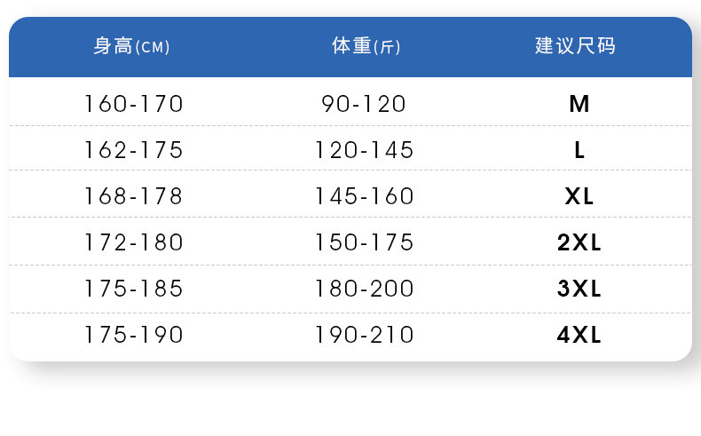Click the 172-180 height cell
This screenshot has width=701, height=436.
134,242
